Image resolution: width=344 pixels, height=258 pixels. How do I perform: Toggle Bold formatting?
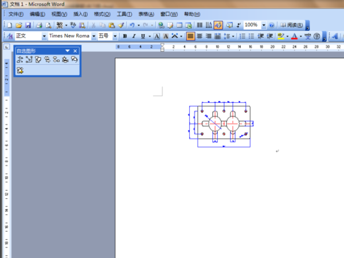pos(125,36)
